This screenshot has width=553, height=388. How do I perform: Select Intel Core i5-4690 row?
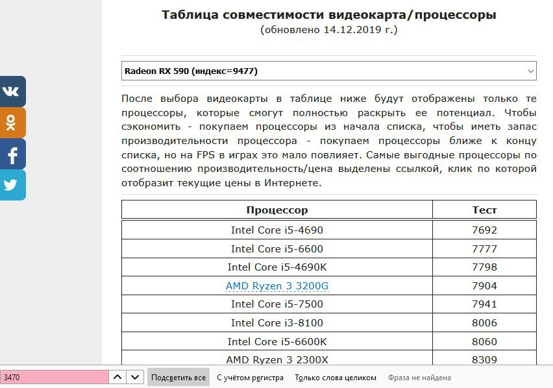(x=328, y=230)
